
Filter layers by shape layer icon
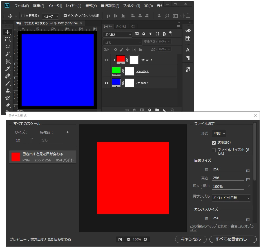point(157,34)
